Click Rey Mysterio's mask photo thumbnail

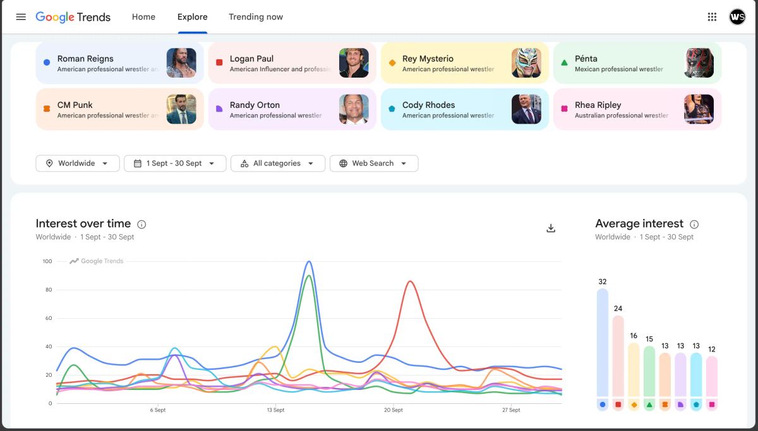[x=526, y=63]
